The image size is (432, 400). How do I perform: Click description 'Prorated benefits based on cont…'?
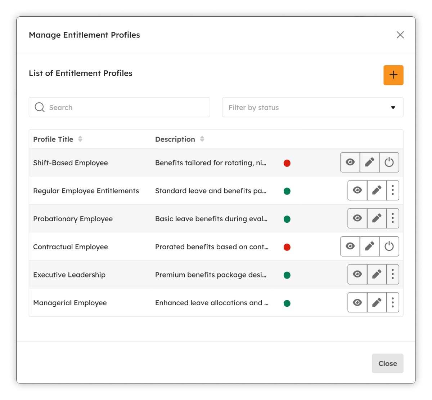click(x=212, y=247)
